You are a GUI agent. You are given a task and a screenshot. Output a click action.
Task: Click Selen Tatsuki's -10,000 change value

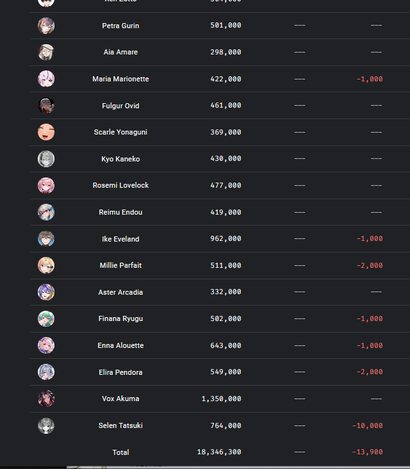click(368, 425)
